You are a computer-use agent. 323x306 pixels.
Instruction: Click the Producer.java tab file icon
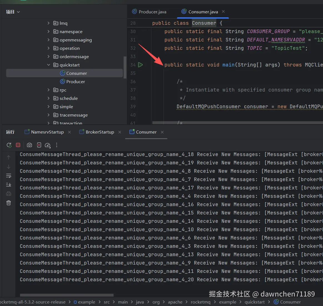(134, 11)
